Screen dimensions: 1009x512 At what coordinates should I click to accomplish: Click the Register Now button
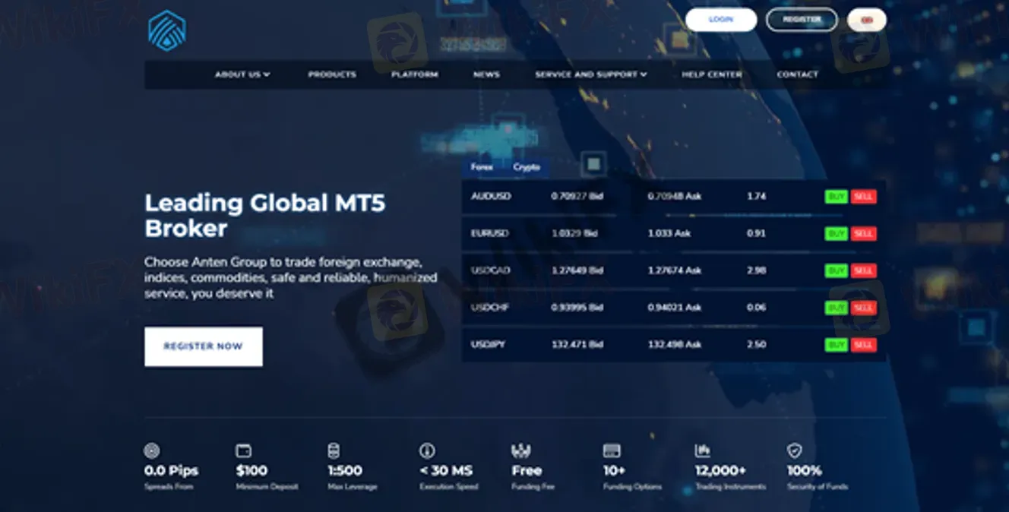click(x=204, y=346)
